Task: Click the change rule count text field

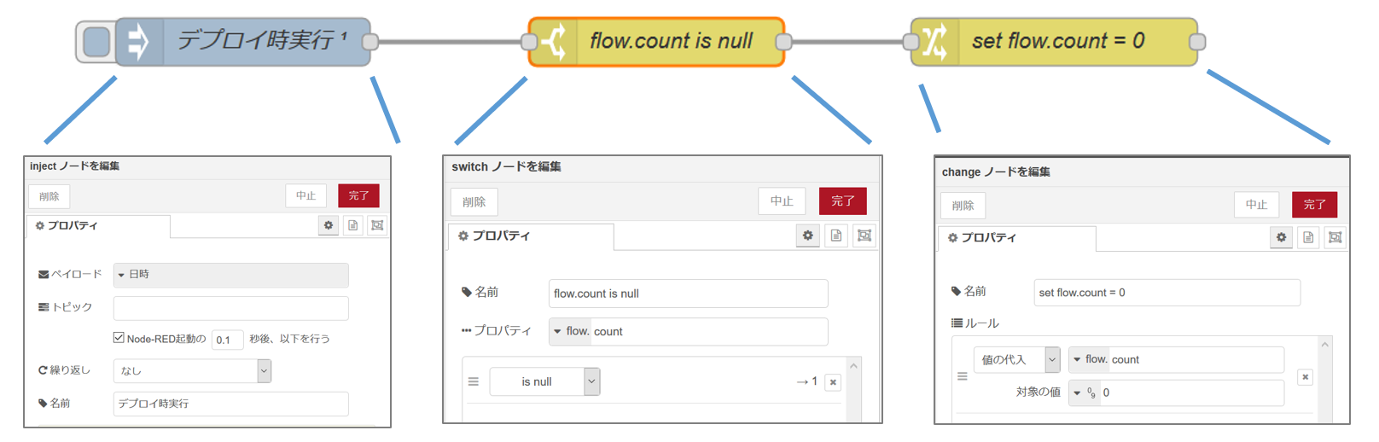Action: click(x=1196, y=360)
